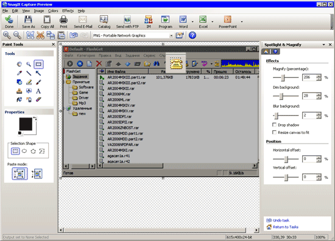Click the Save As toolbar icon
The width and height of the screenshot is (335, 241).
(28, 19)
